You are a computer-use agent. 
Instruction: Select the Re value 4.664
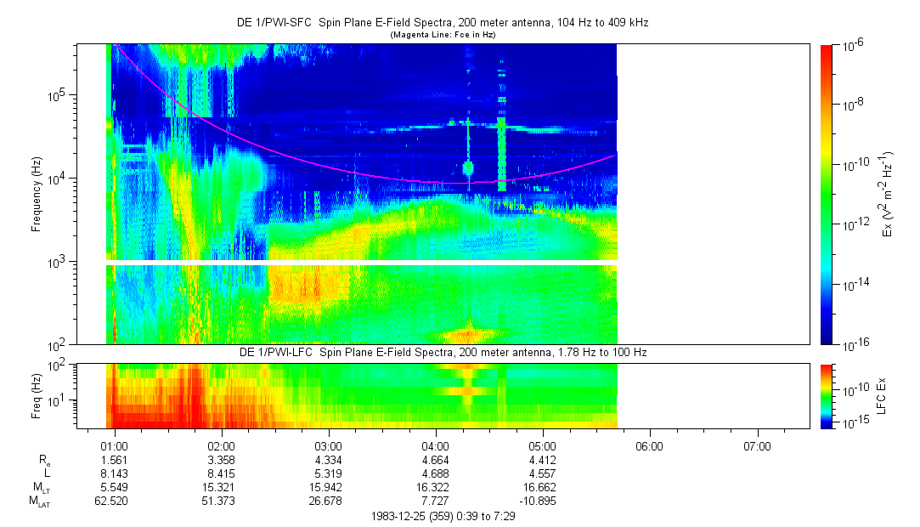click(x=435, y=459)
